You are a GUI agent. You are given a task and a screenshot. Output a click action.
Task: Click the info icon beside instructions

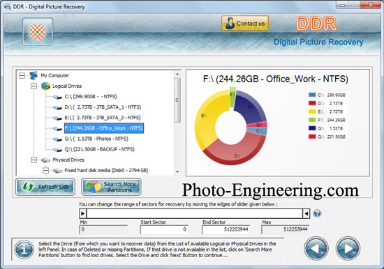pos(24,249)
